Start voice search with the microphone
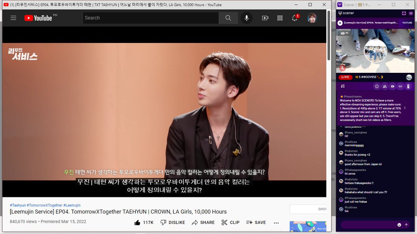Viewport: 417px width, 234px height. [x=247, y=18]
